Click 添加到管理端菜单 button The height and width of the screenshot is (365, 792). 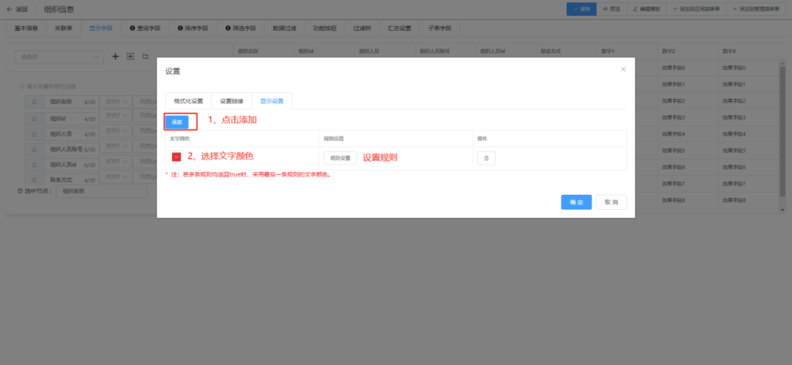coord(756,9)
